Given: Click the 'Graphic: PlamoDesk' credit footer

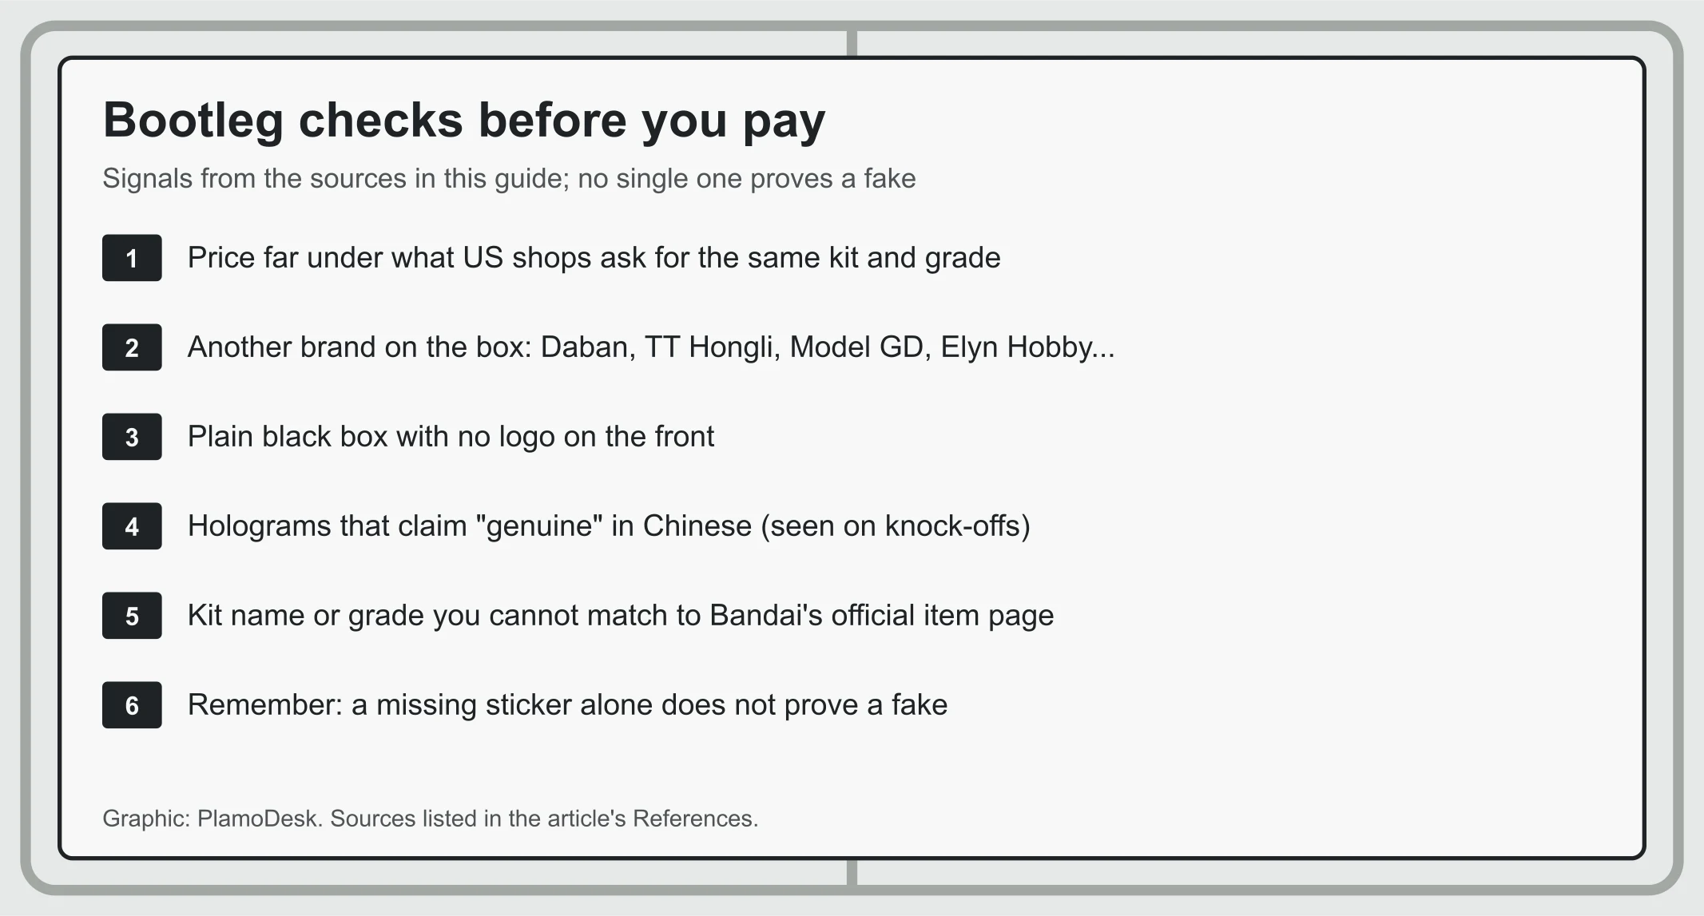Looking at the screenshot, I should coord(431,819).
